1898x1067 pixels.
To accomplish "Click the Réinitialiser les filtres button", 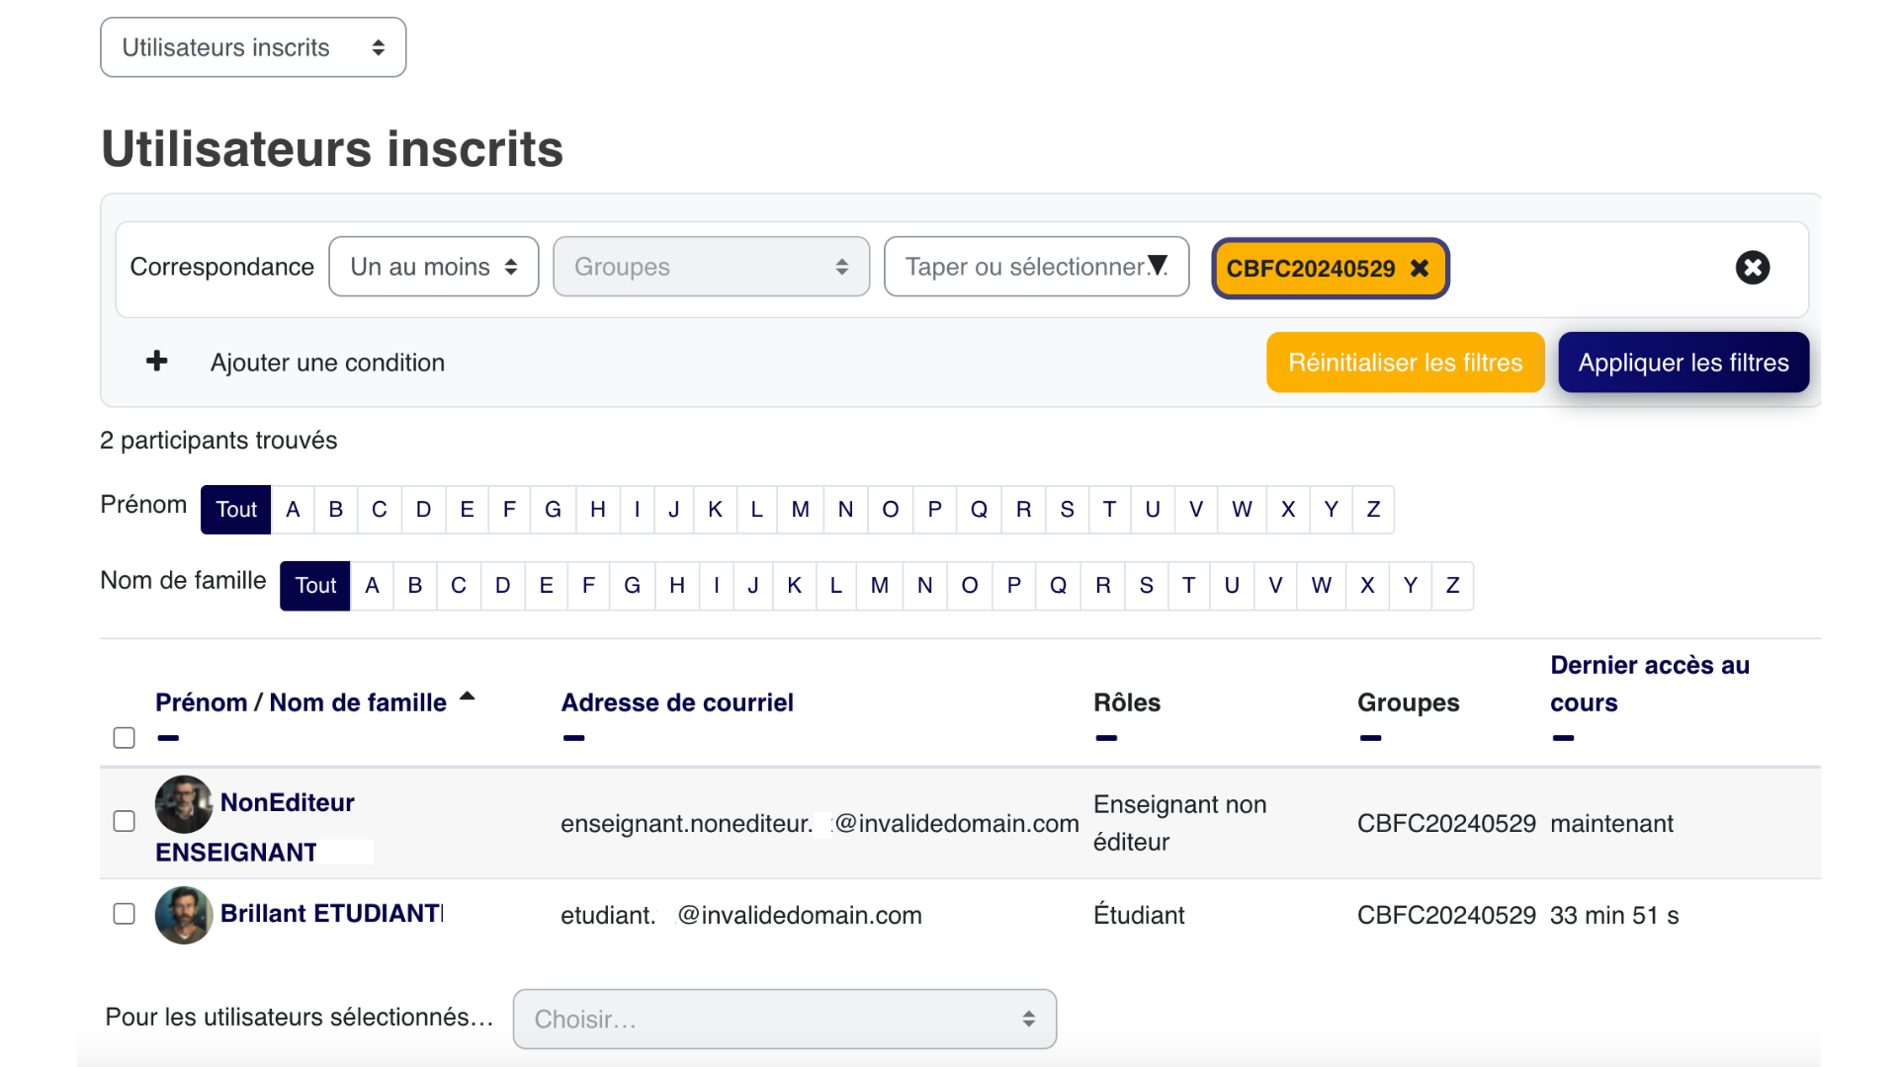I will click(1405, 363).
